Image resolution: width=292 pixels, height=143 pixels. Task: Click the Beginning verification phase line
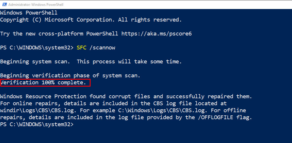coord(70,76)
